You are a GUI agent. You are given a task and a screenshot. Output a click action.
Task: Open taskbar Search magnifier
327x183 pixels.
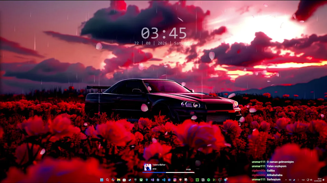107,180
